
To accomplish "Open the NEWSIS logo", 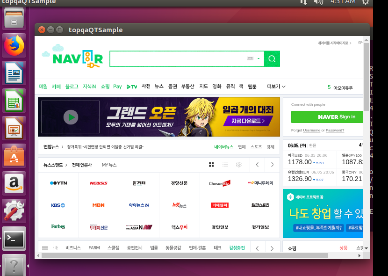I will (99, 183).
